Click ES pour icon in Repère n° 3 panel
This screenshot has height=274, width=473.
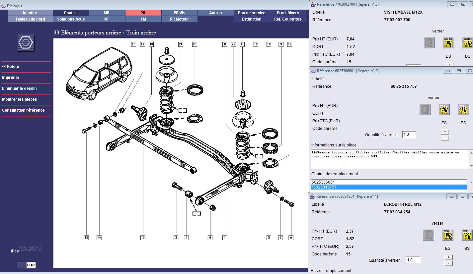[x=448, y=43]
